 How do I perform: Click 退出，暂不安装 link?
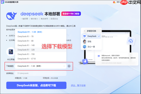[x=78, y=85]
